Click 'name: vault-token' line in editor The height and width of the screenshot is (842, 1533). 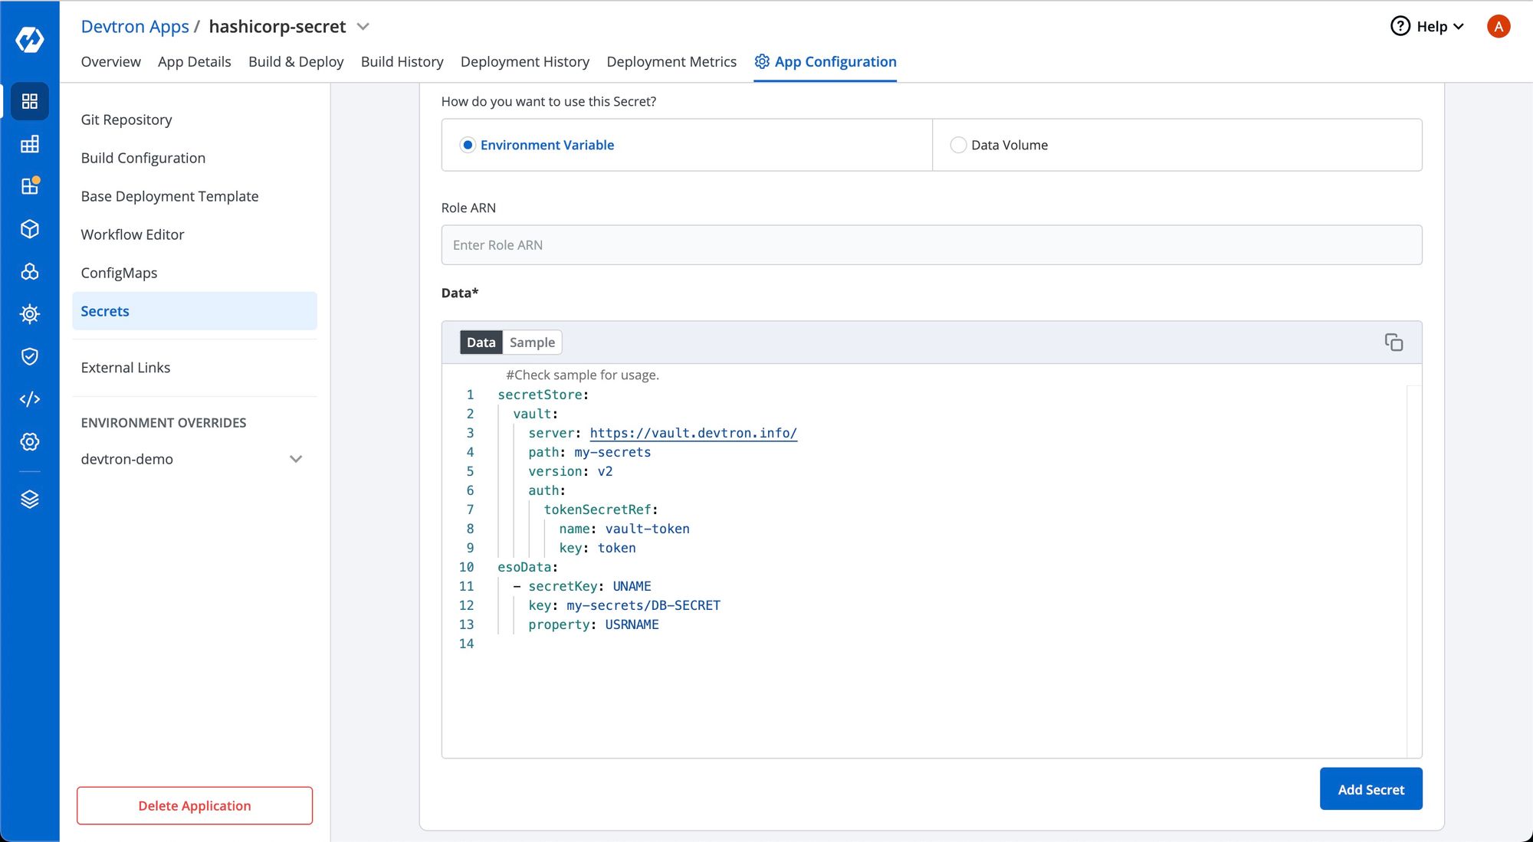click(624, 529)
